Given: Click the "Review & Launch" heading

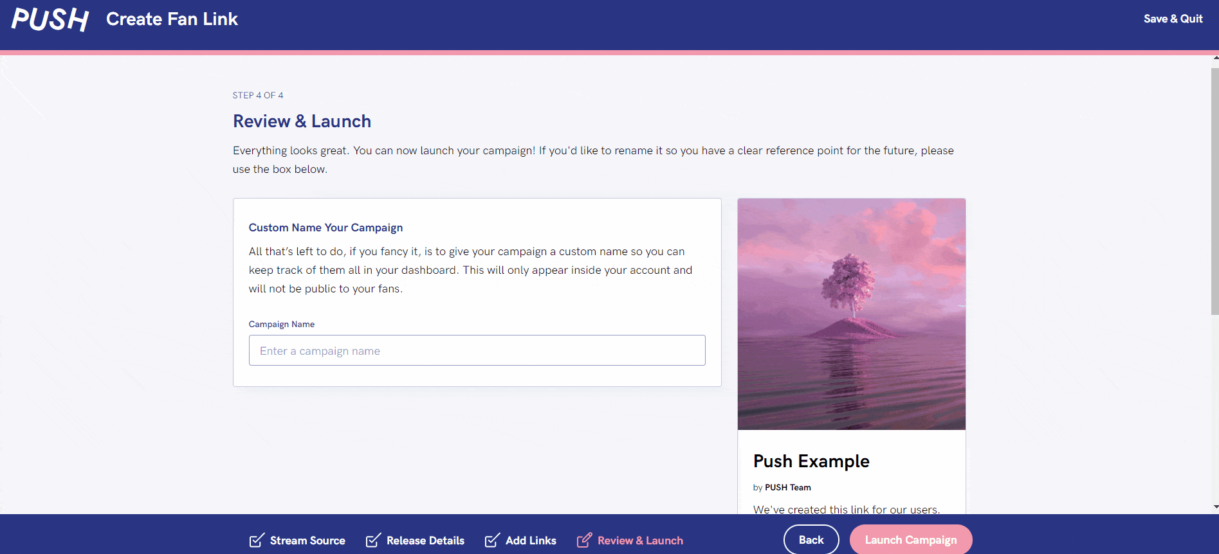Looking at the screenshot, I should click(x=302, y=121).
